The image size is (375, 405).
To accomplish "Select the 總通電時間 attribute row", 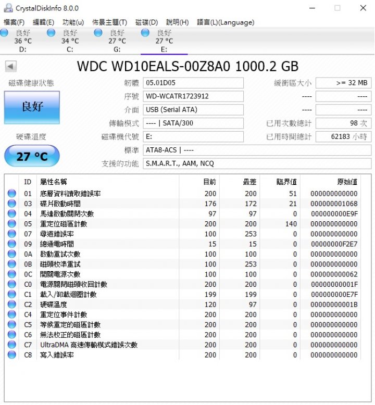I will click(x=183, y=244).
